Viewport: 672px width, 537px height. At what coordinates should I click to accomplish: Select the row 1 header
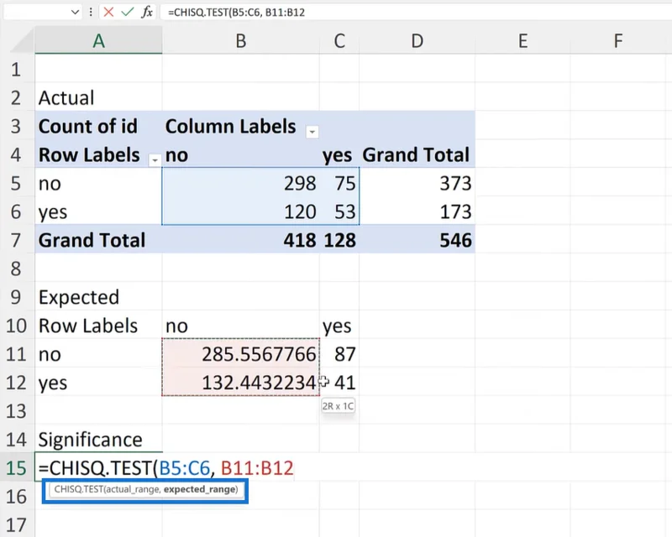coord(16,69)
